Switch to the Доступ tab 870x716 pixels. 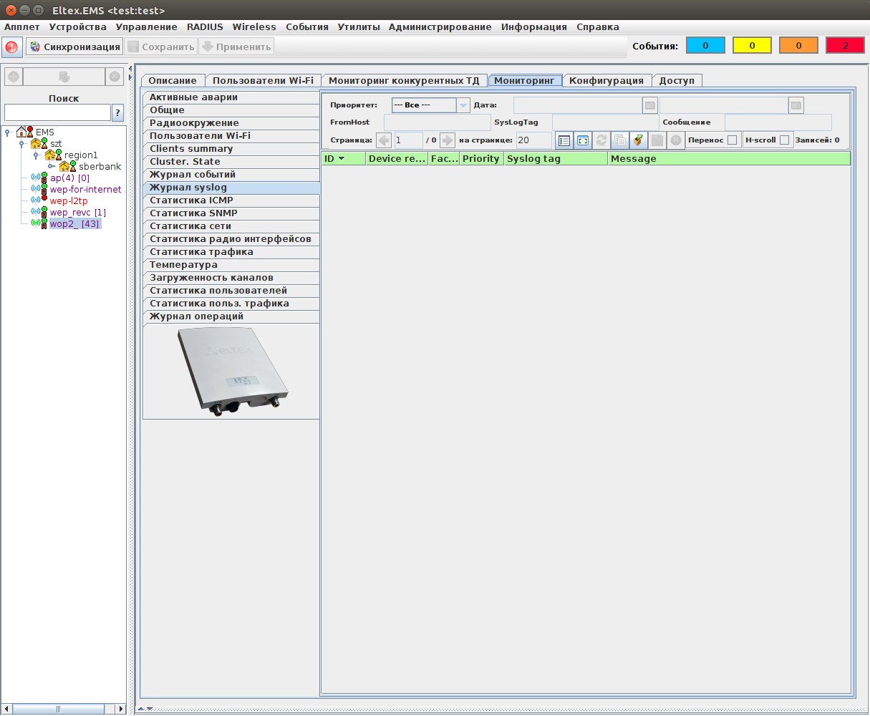pos(677,81)
